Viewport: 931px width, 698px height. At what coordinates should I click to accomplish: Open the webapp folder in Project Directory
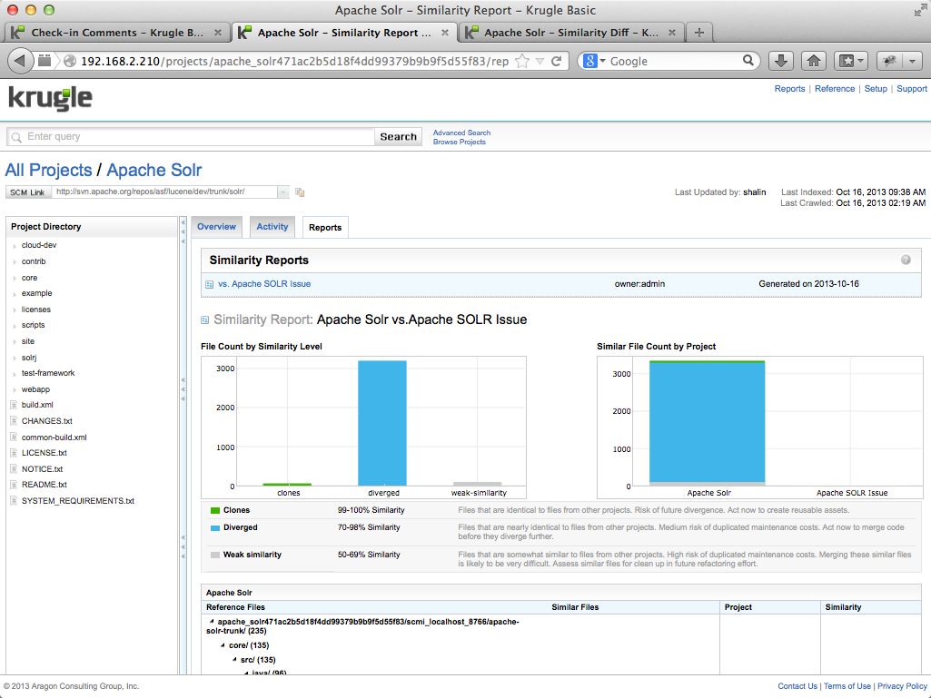[35, 389]
